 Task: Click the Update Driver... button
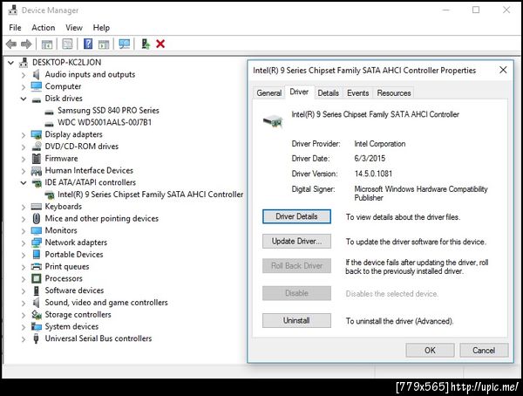pos(296,241)
